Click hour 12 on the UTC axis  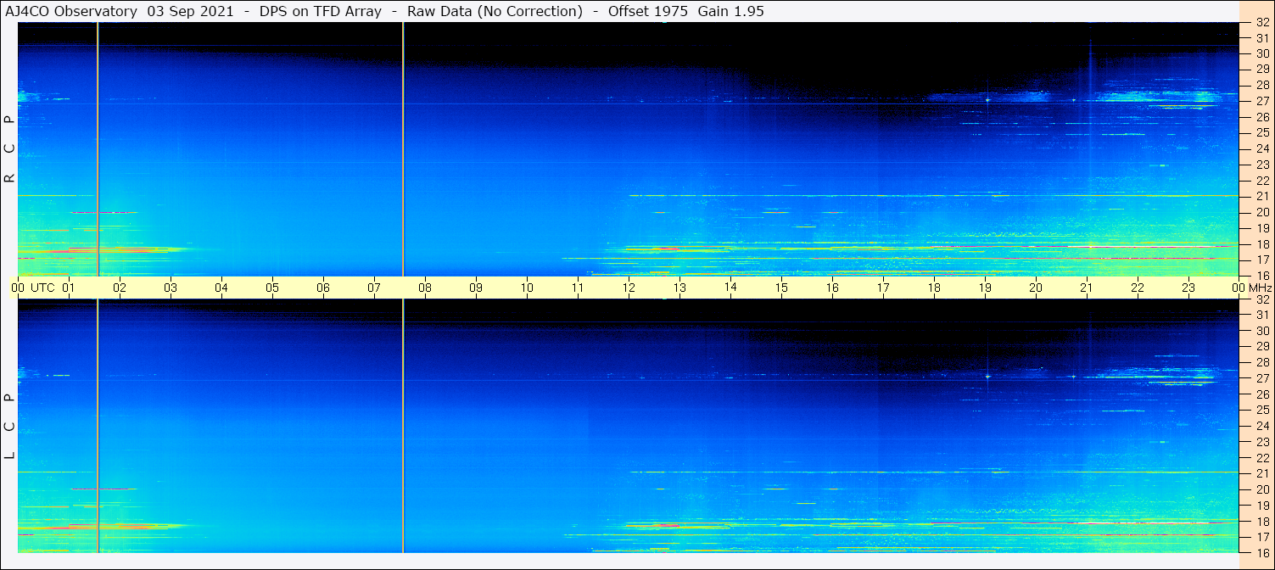tap(629, 288)
